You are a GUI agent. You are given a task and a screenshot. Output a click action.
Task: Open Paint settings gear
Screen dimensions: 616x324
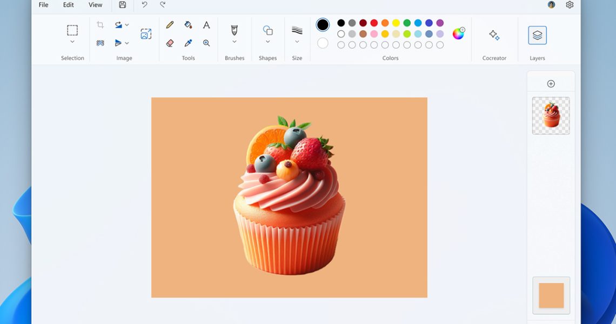570,5
